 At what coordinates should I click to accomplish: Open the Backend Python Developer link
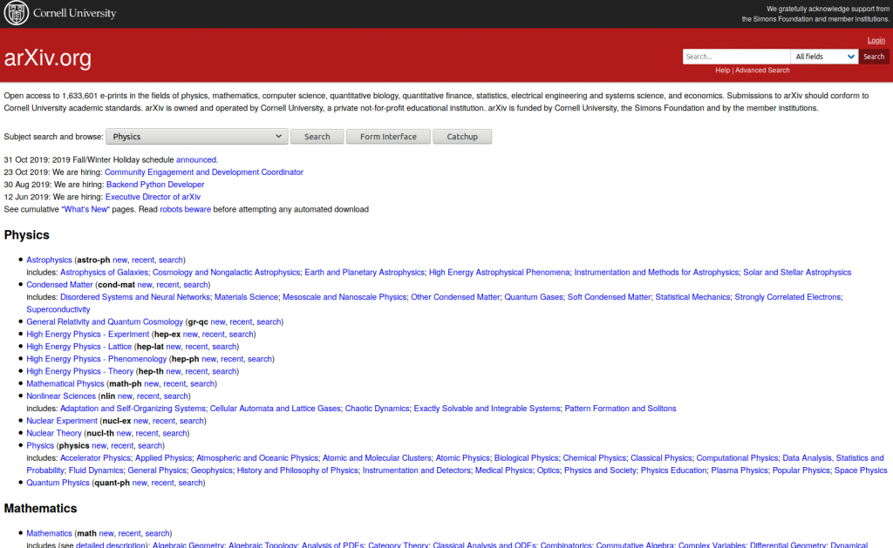[x=155, y=185]
